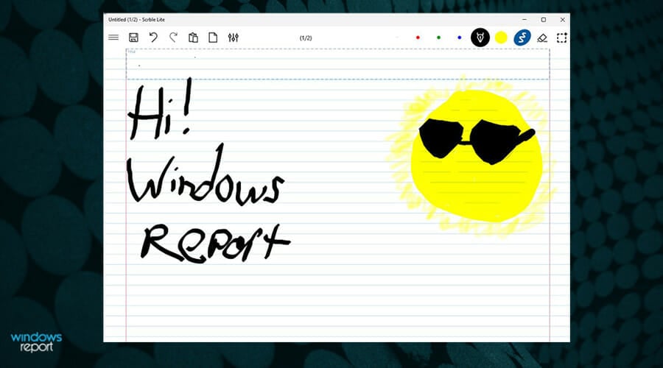
Task: Pick the small green pen color dot
Action: [x=438, y=38]
